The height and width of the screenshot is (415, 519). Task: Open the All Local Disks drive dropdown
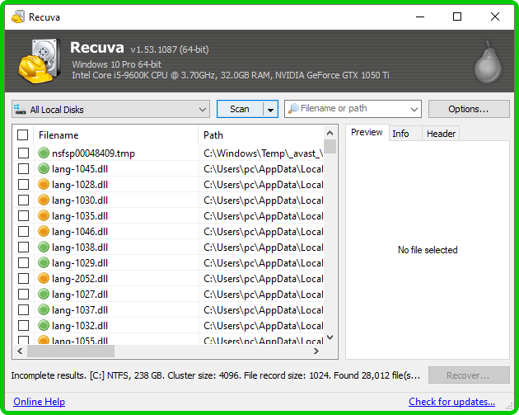(111, 109)
